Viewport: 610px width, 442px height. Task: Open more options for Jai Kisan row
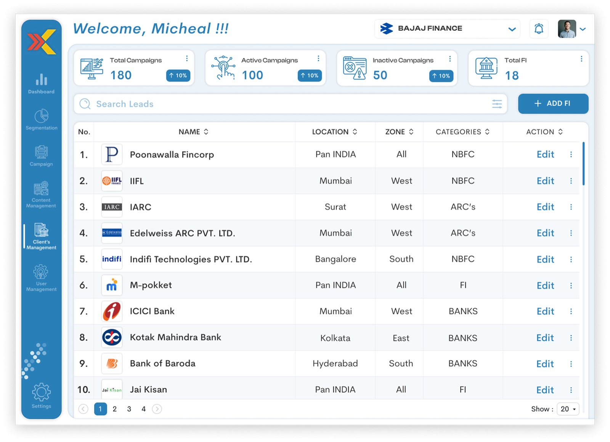[571, 390]
